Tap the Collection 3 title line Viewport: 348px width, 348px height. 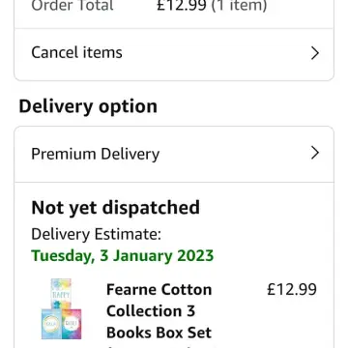(151, 311)
